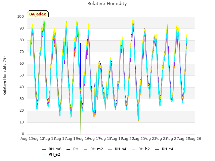Click the blue RH legend swatch
This screenshot has height=161, width=215.
[68, 150]
